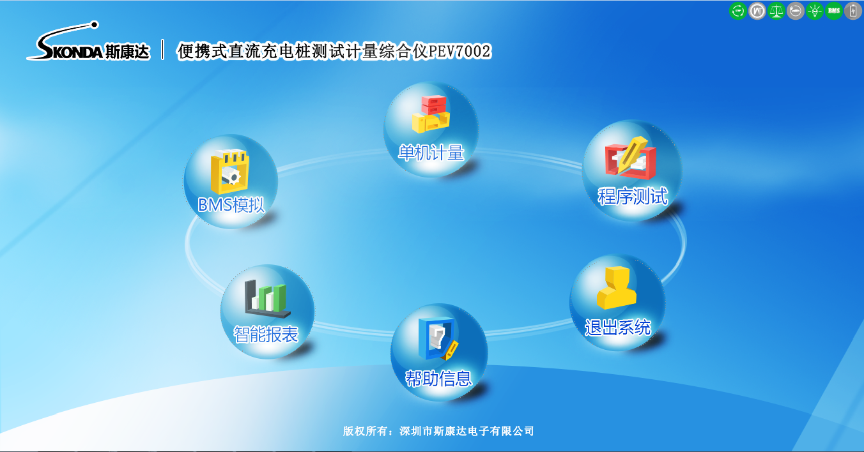The width and height of the screenshot is (864, 452).
Task: Click the BMS模拟 text label
Action: click(x=232, y=204)
